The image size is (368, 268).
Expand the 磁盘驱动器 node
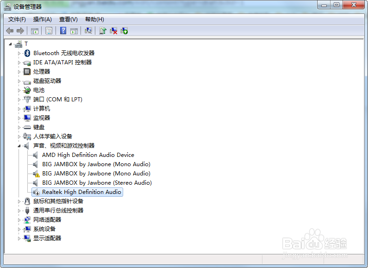(19, 81)
